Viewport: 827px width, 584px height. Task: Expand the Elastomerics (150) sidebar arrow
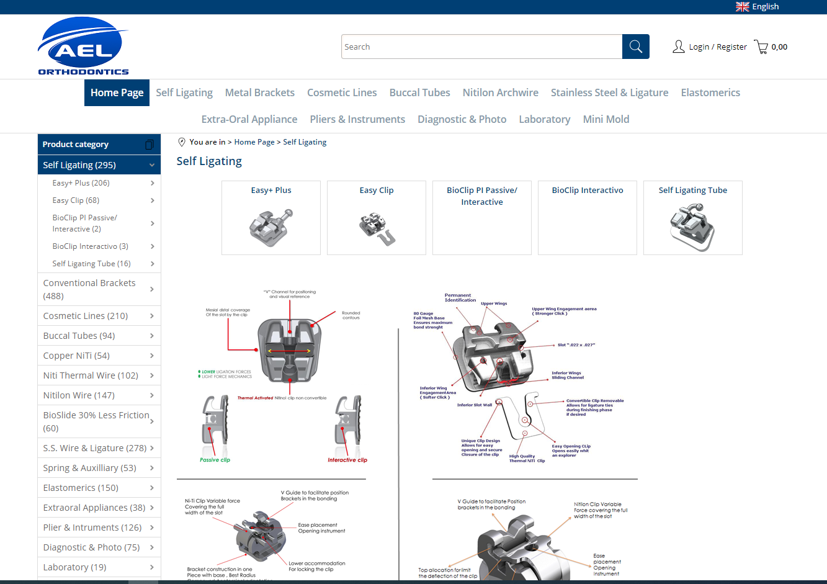point(153,488)
